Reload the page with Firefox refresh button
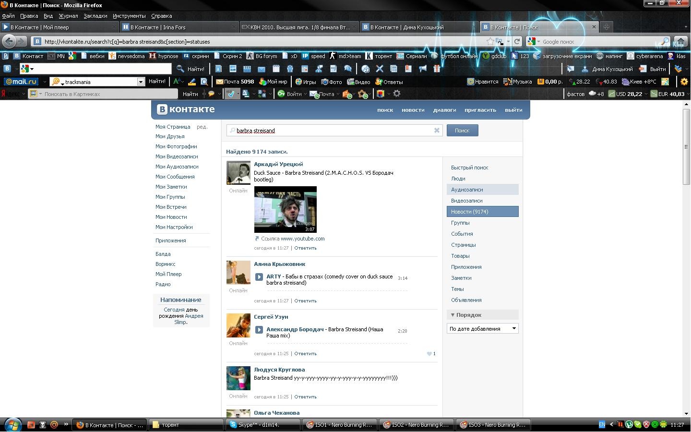 [x=517, y=41]
